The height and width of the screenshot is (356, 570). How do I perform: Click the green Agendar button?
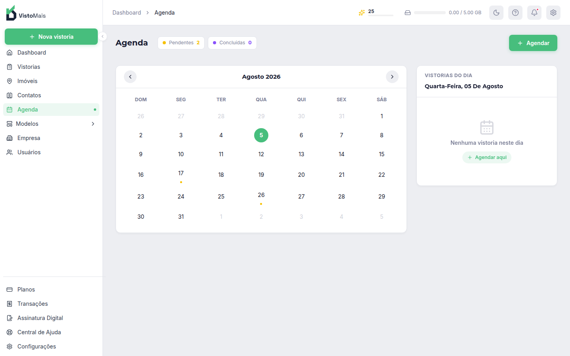(x=533, y=43)
